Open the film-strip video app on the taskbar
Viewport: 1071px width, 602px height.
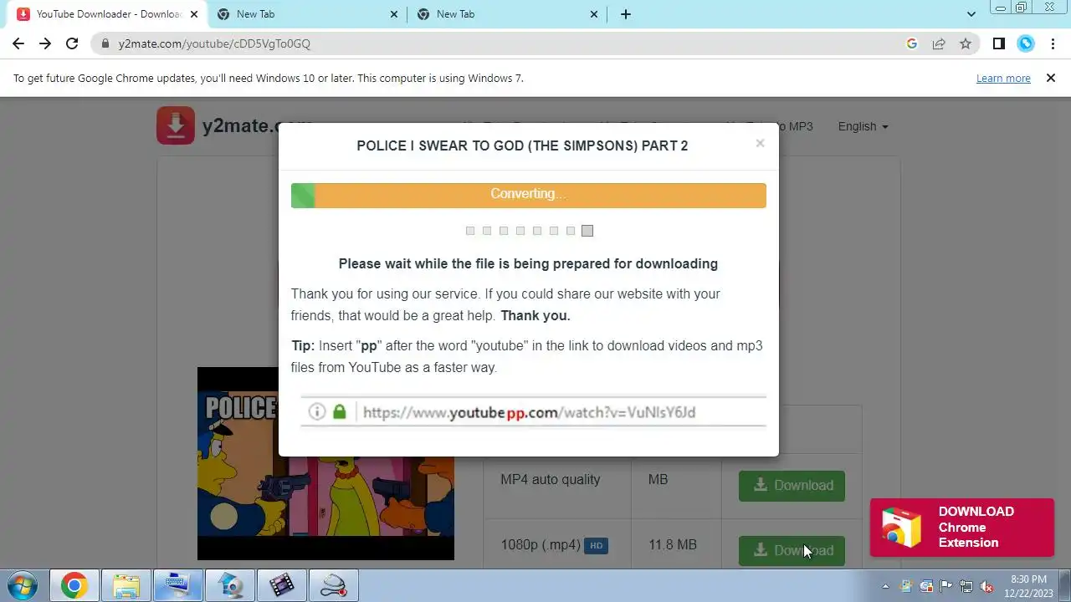coord(281,585)
